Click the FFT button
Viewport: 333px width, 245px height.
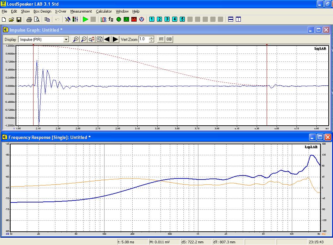pyautogui.click(x=162, y=39)
